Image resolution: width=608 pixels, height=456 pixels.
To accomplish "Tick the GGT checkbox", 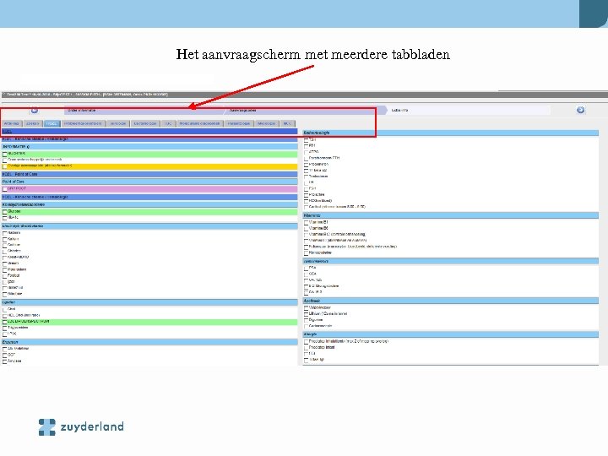I will [5, 356].
